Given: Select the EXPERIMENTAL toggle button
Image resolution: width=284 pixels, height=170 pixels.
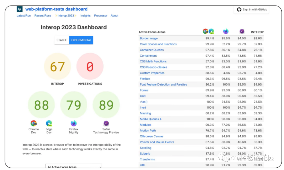Looking at the screenshot, I should [x=81, y=40].
